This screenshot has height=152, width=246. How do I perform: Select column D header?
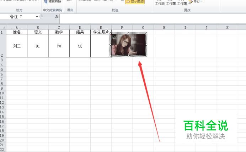coord(80,28)
